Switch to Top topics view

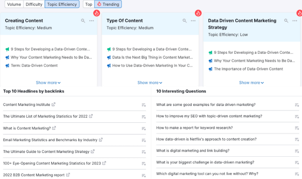pos(89,4)
